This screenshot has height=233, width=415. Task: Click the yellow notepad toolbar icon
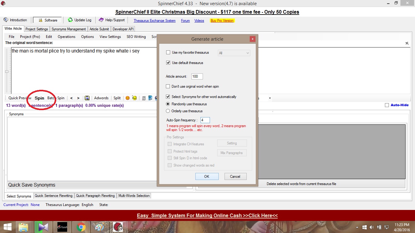(87, 98)
